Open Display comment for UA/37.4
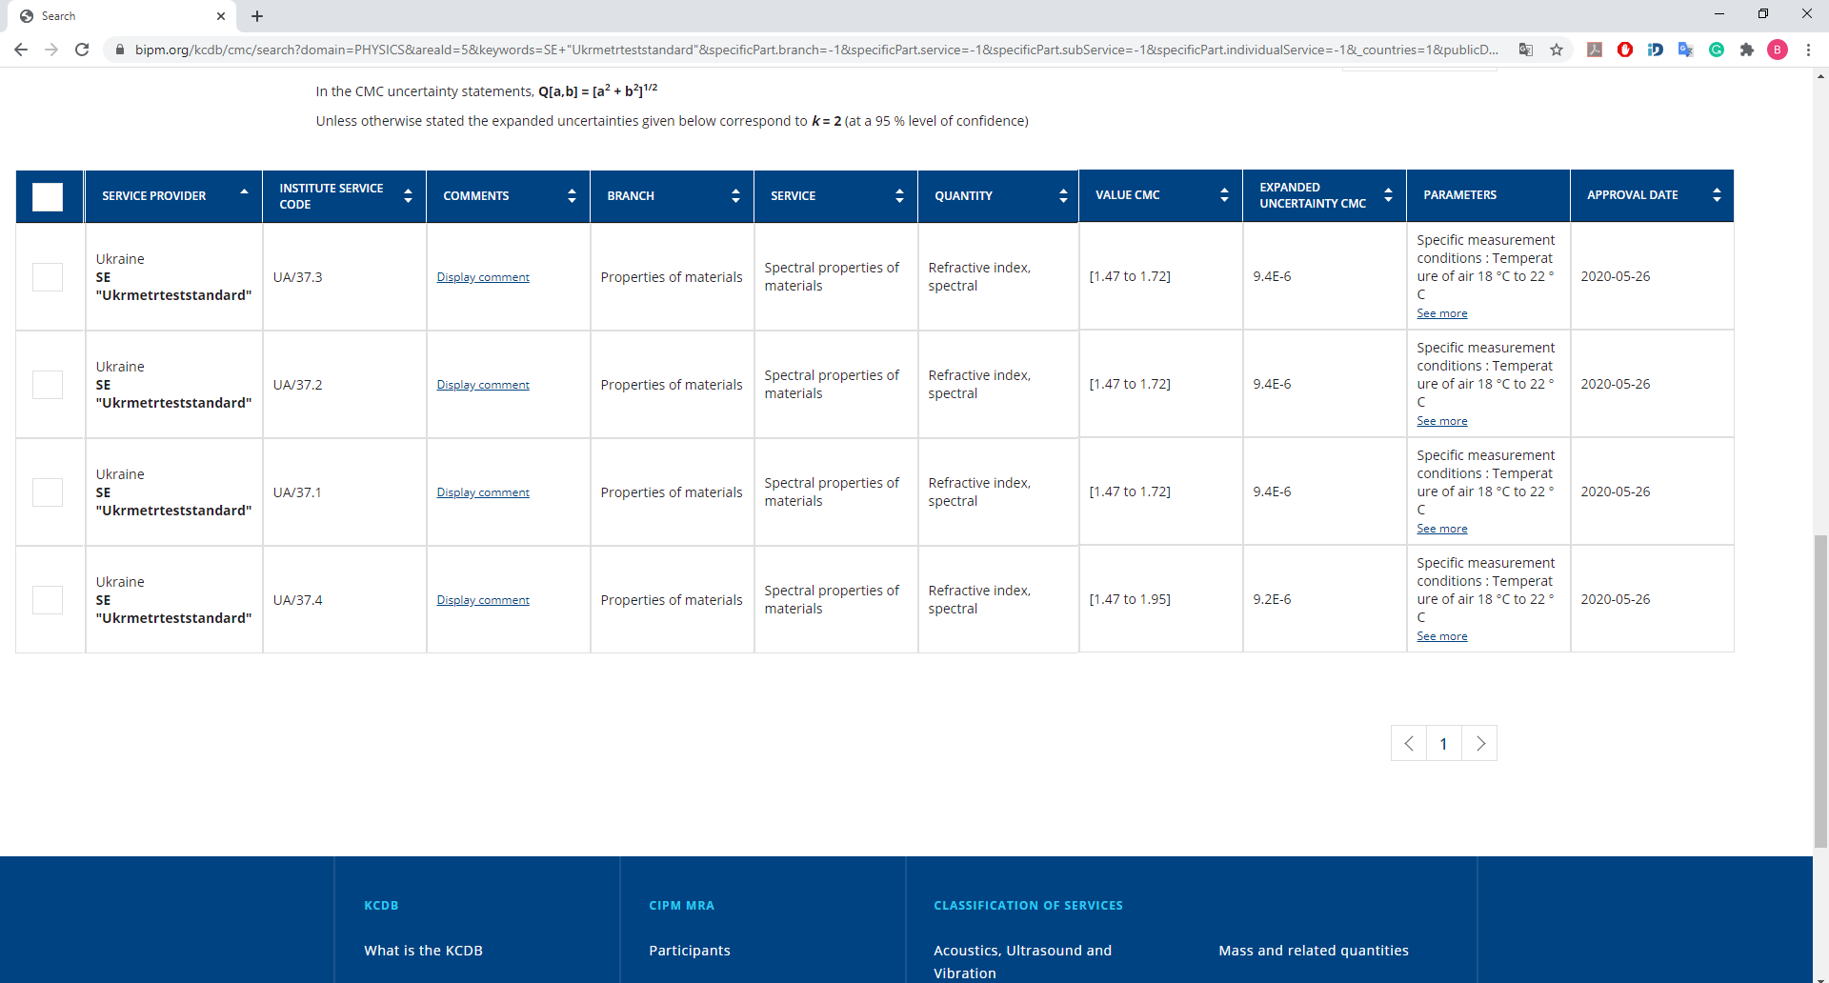The height and width of the screenshot is (983, 1829). click(483, 600)
